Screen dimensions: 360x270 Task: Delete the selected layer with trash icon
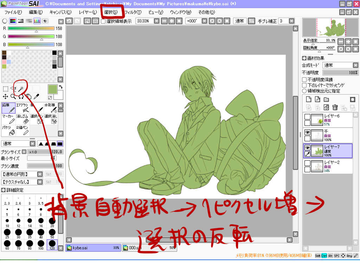tap(335, 107)
